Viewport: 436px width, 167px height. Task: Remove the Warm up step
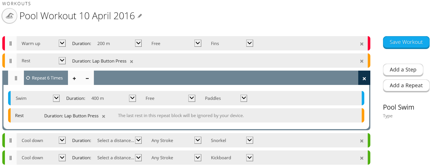tap(362, 44)
